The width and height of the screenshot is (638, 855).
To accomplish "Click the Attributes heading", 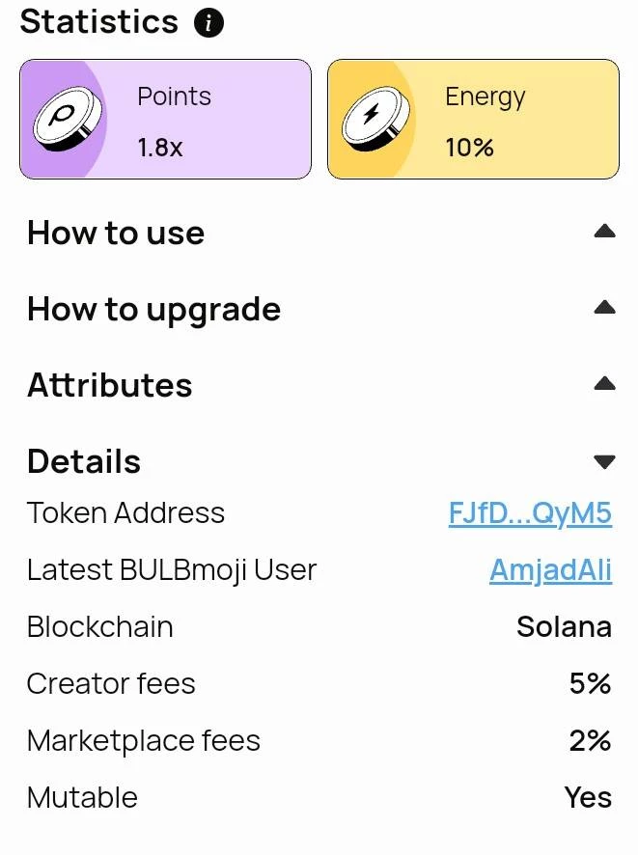I will pos(110,385).
